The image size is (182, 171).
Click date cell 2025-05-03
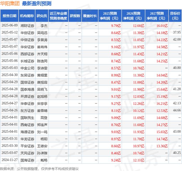click(x=10, y=68)
